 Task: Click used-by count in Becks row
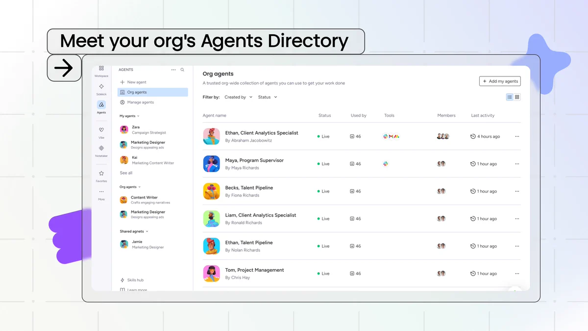pos(355,191)
